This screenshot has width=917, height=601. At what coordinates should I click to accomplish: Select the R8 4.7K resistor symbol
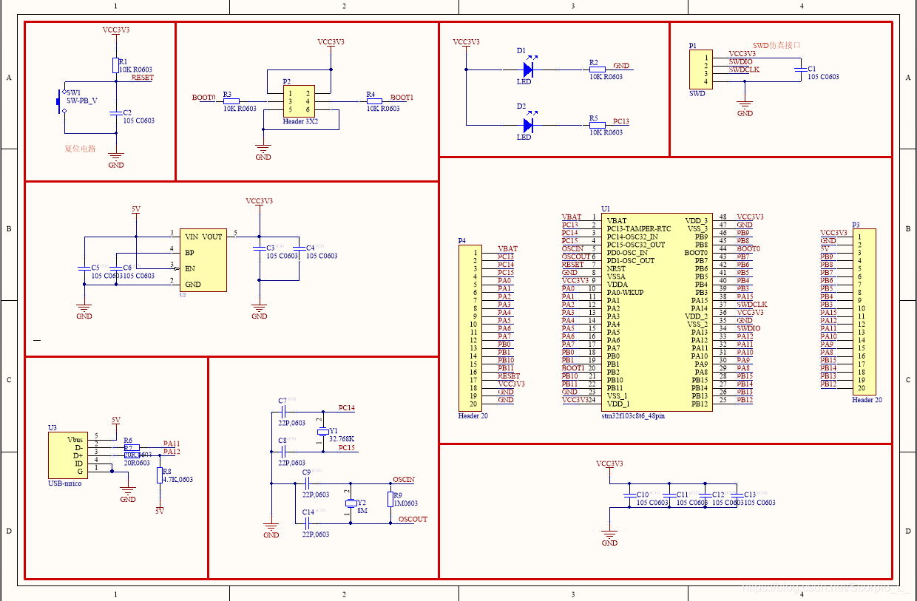point(159,475)
